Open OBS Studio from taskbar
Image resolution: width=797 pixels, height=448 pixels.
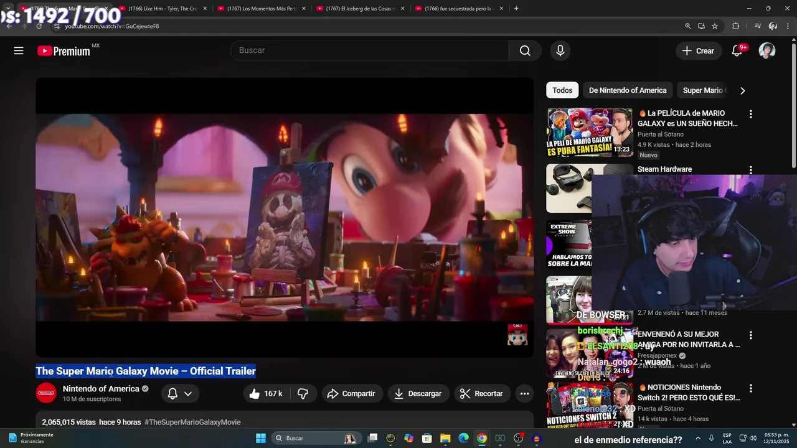(x=518, y=438)
